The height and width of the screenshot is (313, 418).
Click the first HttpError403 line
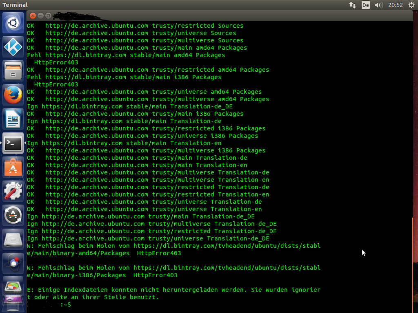(x=56, y=62)
